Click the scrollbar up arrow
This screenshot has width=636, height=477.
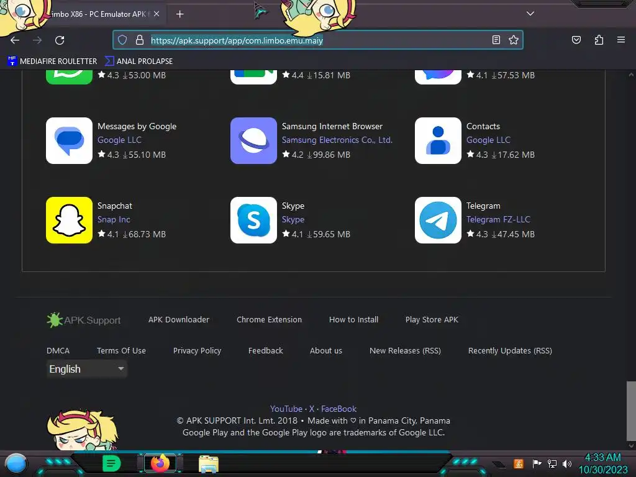[631, 75]
